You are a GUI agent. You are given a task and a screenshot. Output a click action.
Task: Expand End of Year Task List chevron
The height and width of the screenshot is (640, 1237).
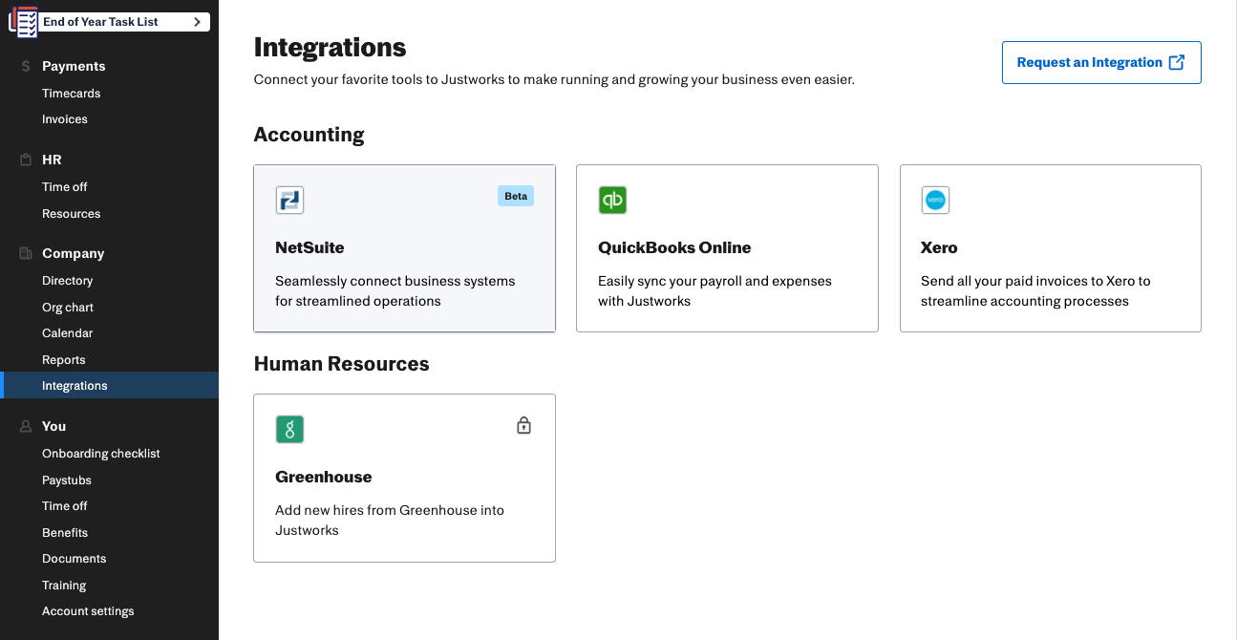(197, 22)
